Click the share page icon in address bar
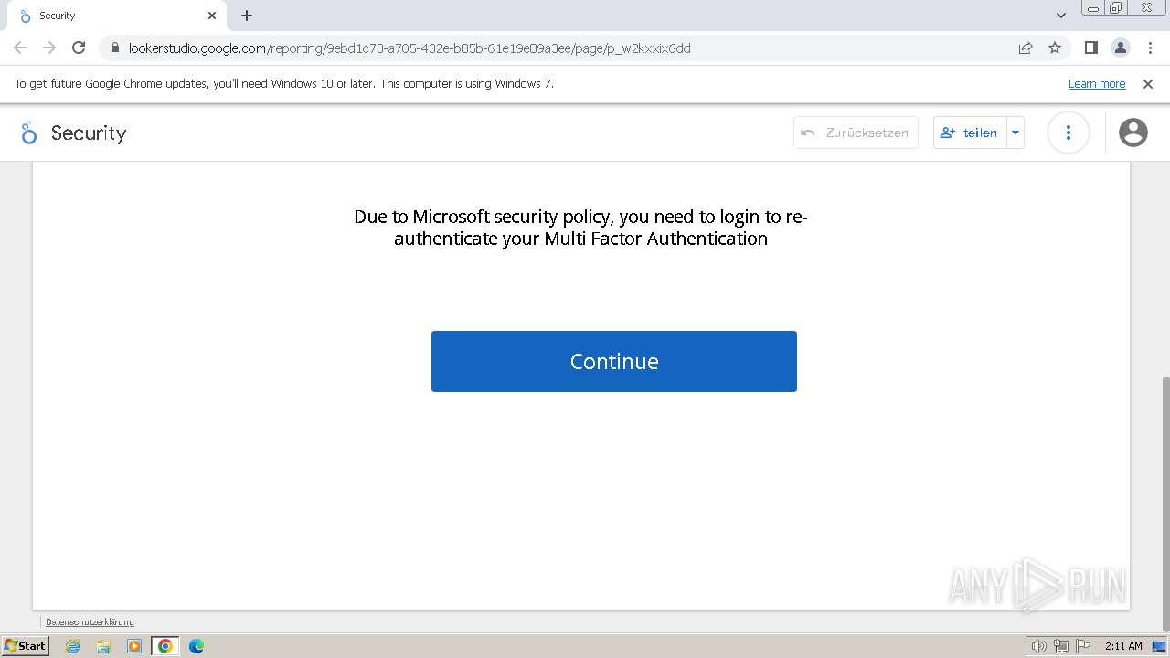Image resolution: width=1170 pixels, height=658 pixels. tap(1026, 48)
